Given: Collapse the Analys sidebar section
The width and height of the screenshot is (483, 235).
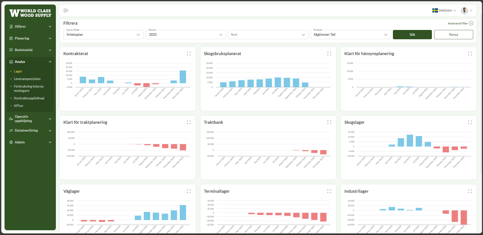Looking at the screenshot, I should coord(30,62).
